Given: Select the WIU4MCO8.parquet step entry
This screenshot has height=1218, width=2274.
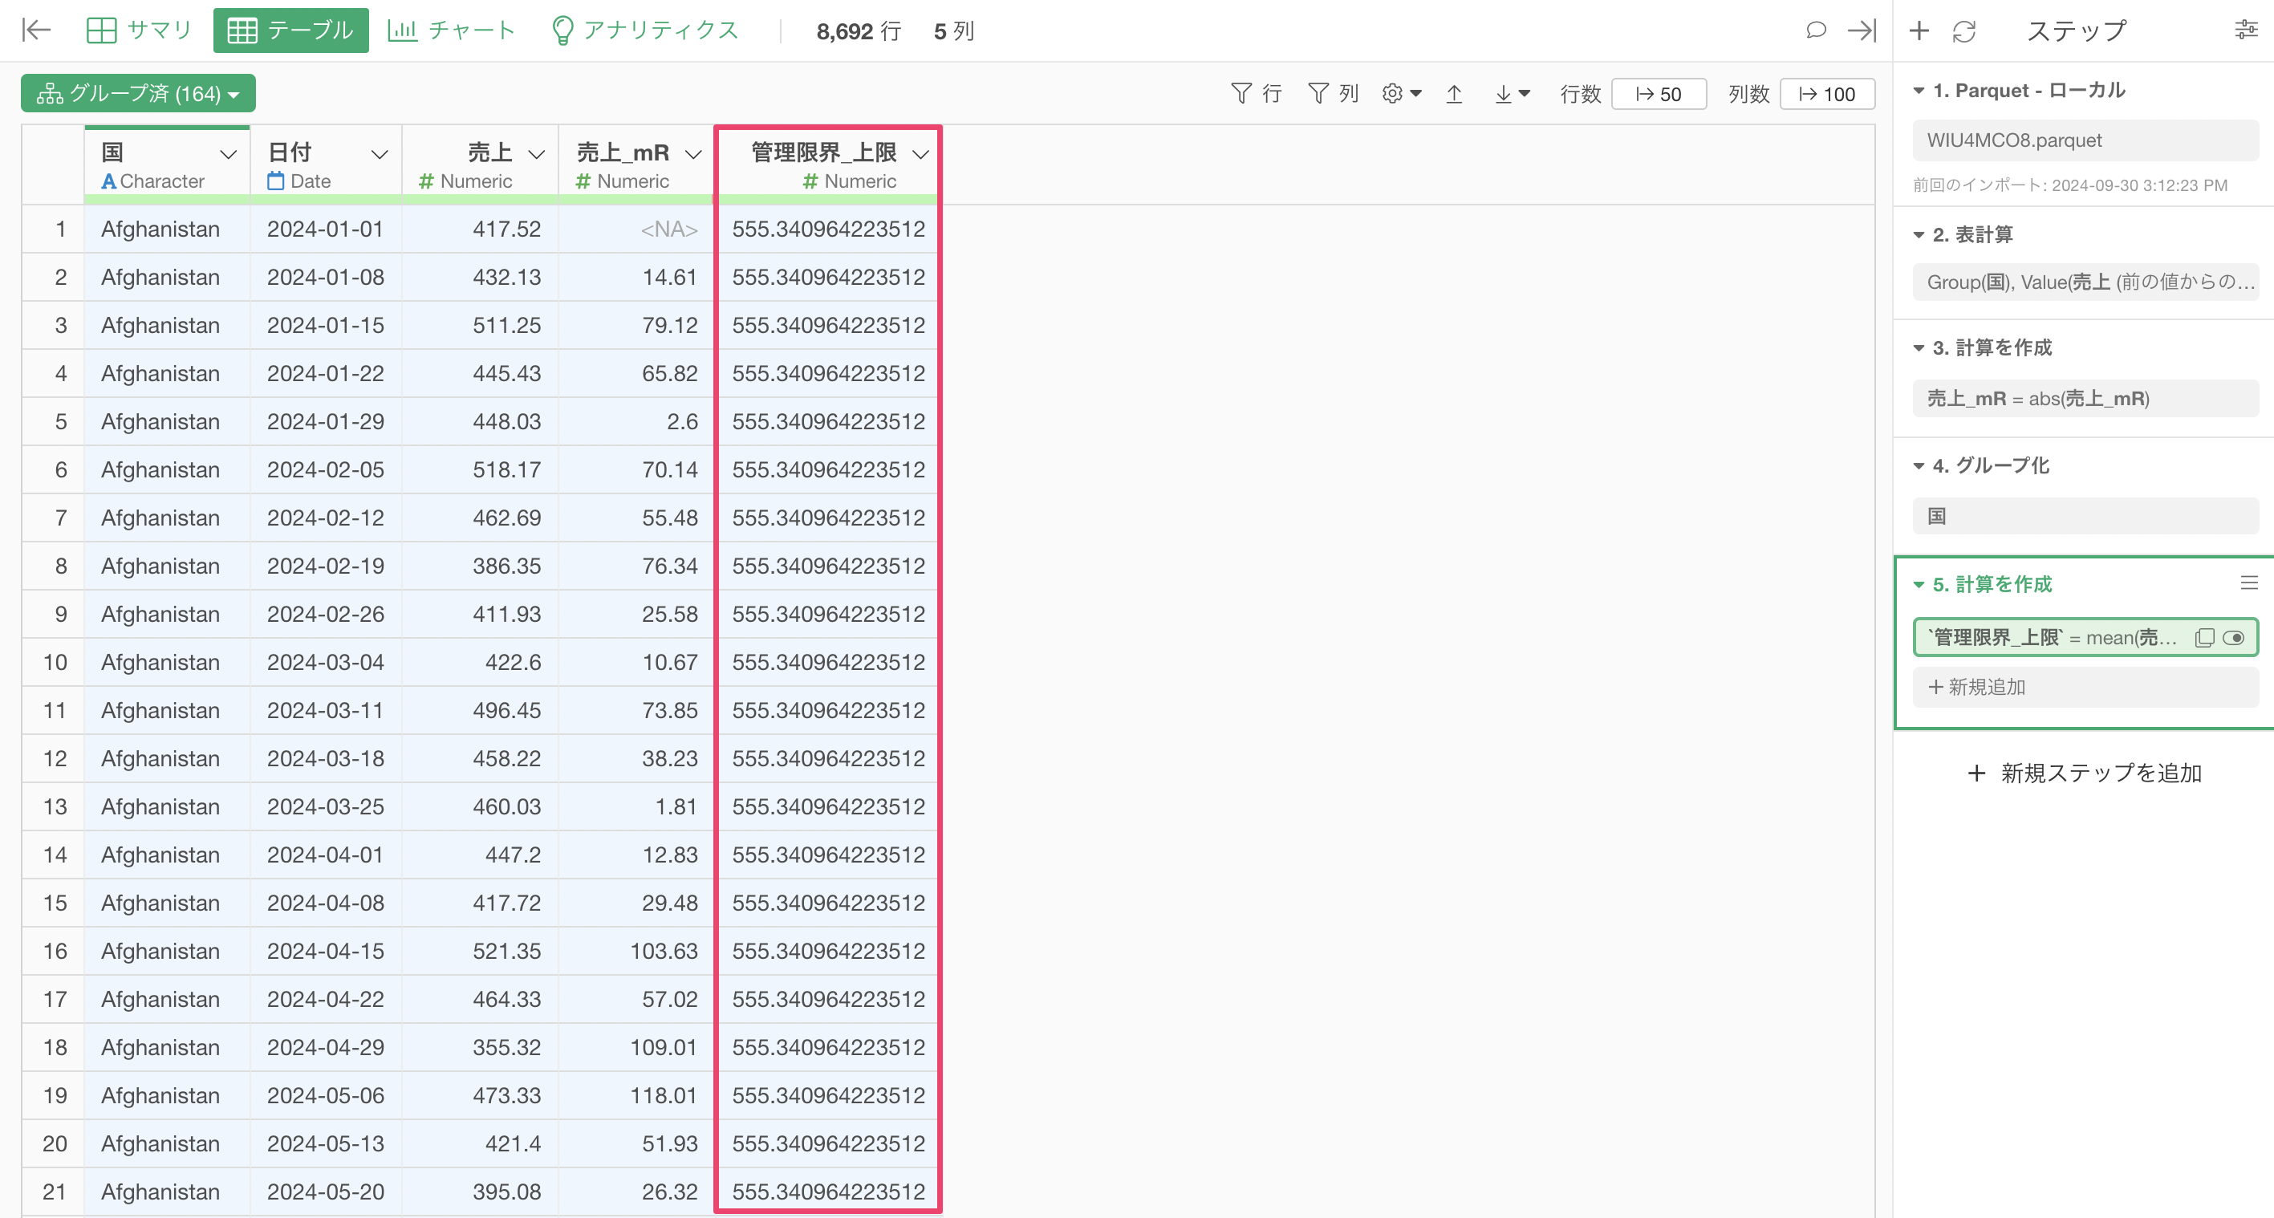Looking at the screenshot, I should 2085,140.
